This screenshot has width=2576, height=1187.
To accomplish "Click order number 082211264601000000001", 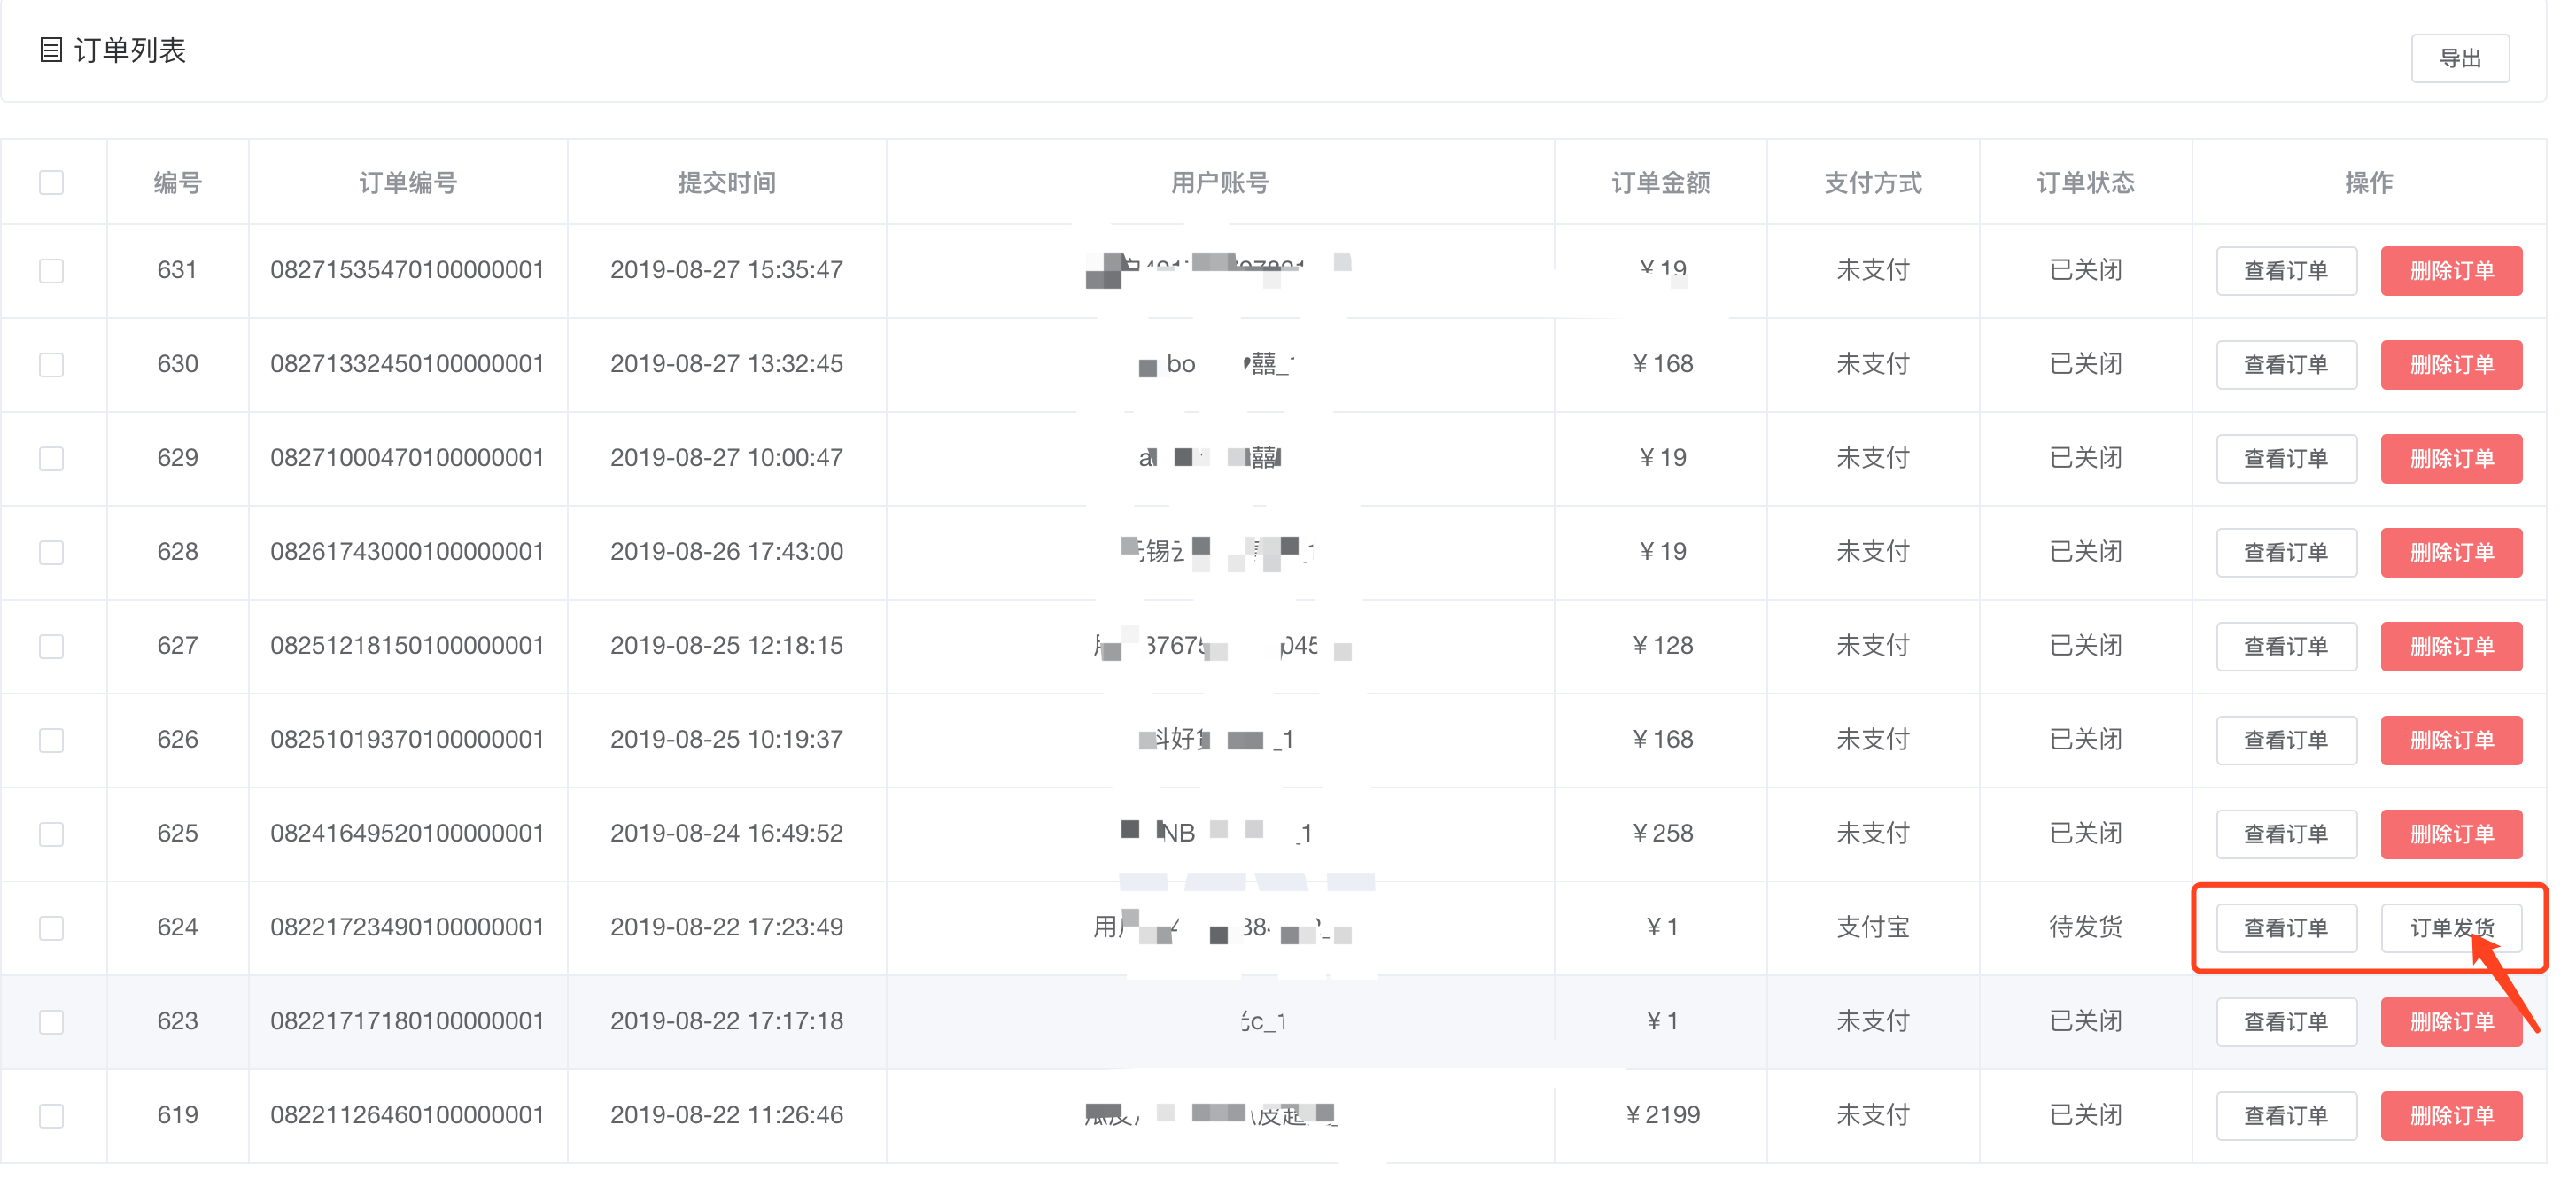I will 407,1116.
